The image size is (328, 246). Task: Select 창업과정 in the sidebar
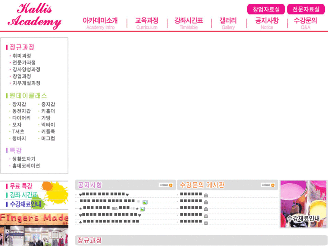click(x=22, y=76)
